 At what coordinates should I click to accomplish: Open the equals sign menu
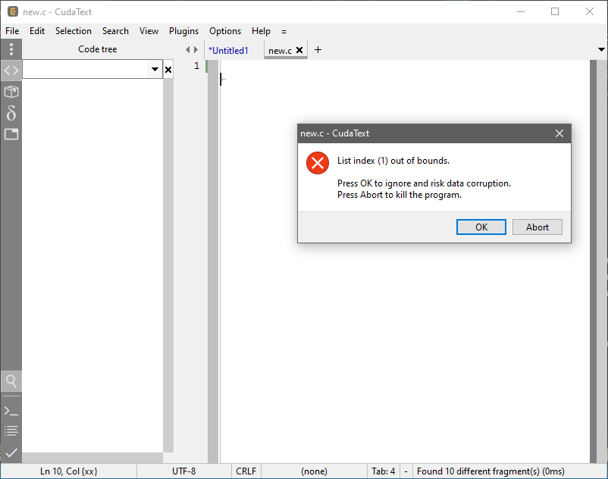click(x=284, y=31)
